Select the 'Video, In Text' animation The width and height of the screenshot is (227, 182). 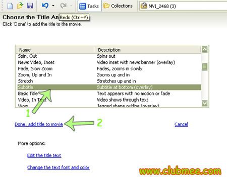[x=32, y=100]
